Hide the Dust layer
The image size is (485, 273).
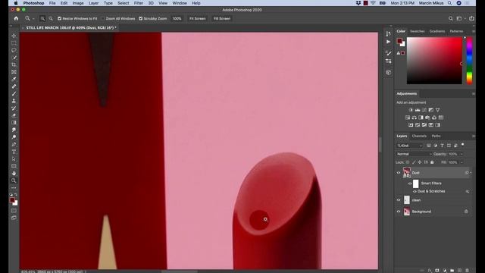[x=399, y=173]
